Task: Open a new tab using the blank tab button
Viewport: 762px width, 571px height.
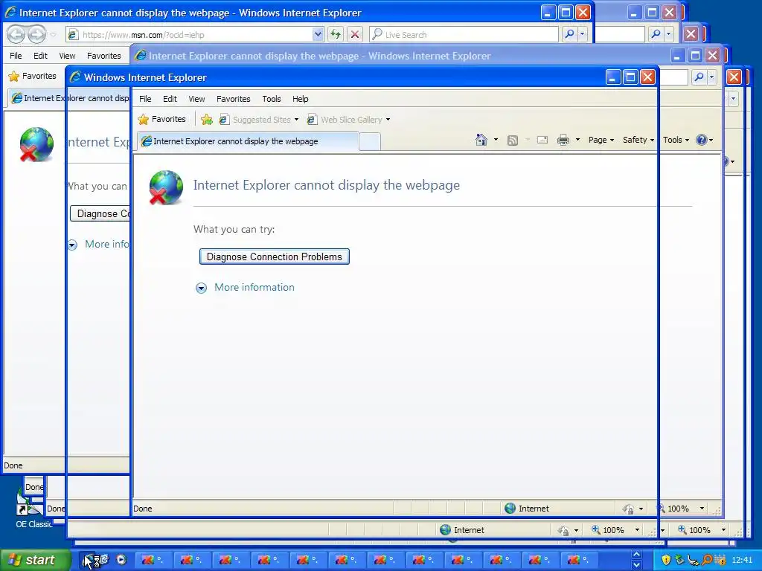Action: pyautogui.click(x=369, y=142)
